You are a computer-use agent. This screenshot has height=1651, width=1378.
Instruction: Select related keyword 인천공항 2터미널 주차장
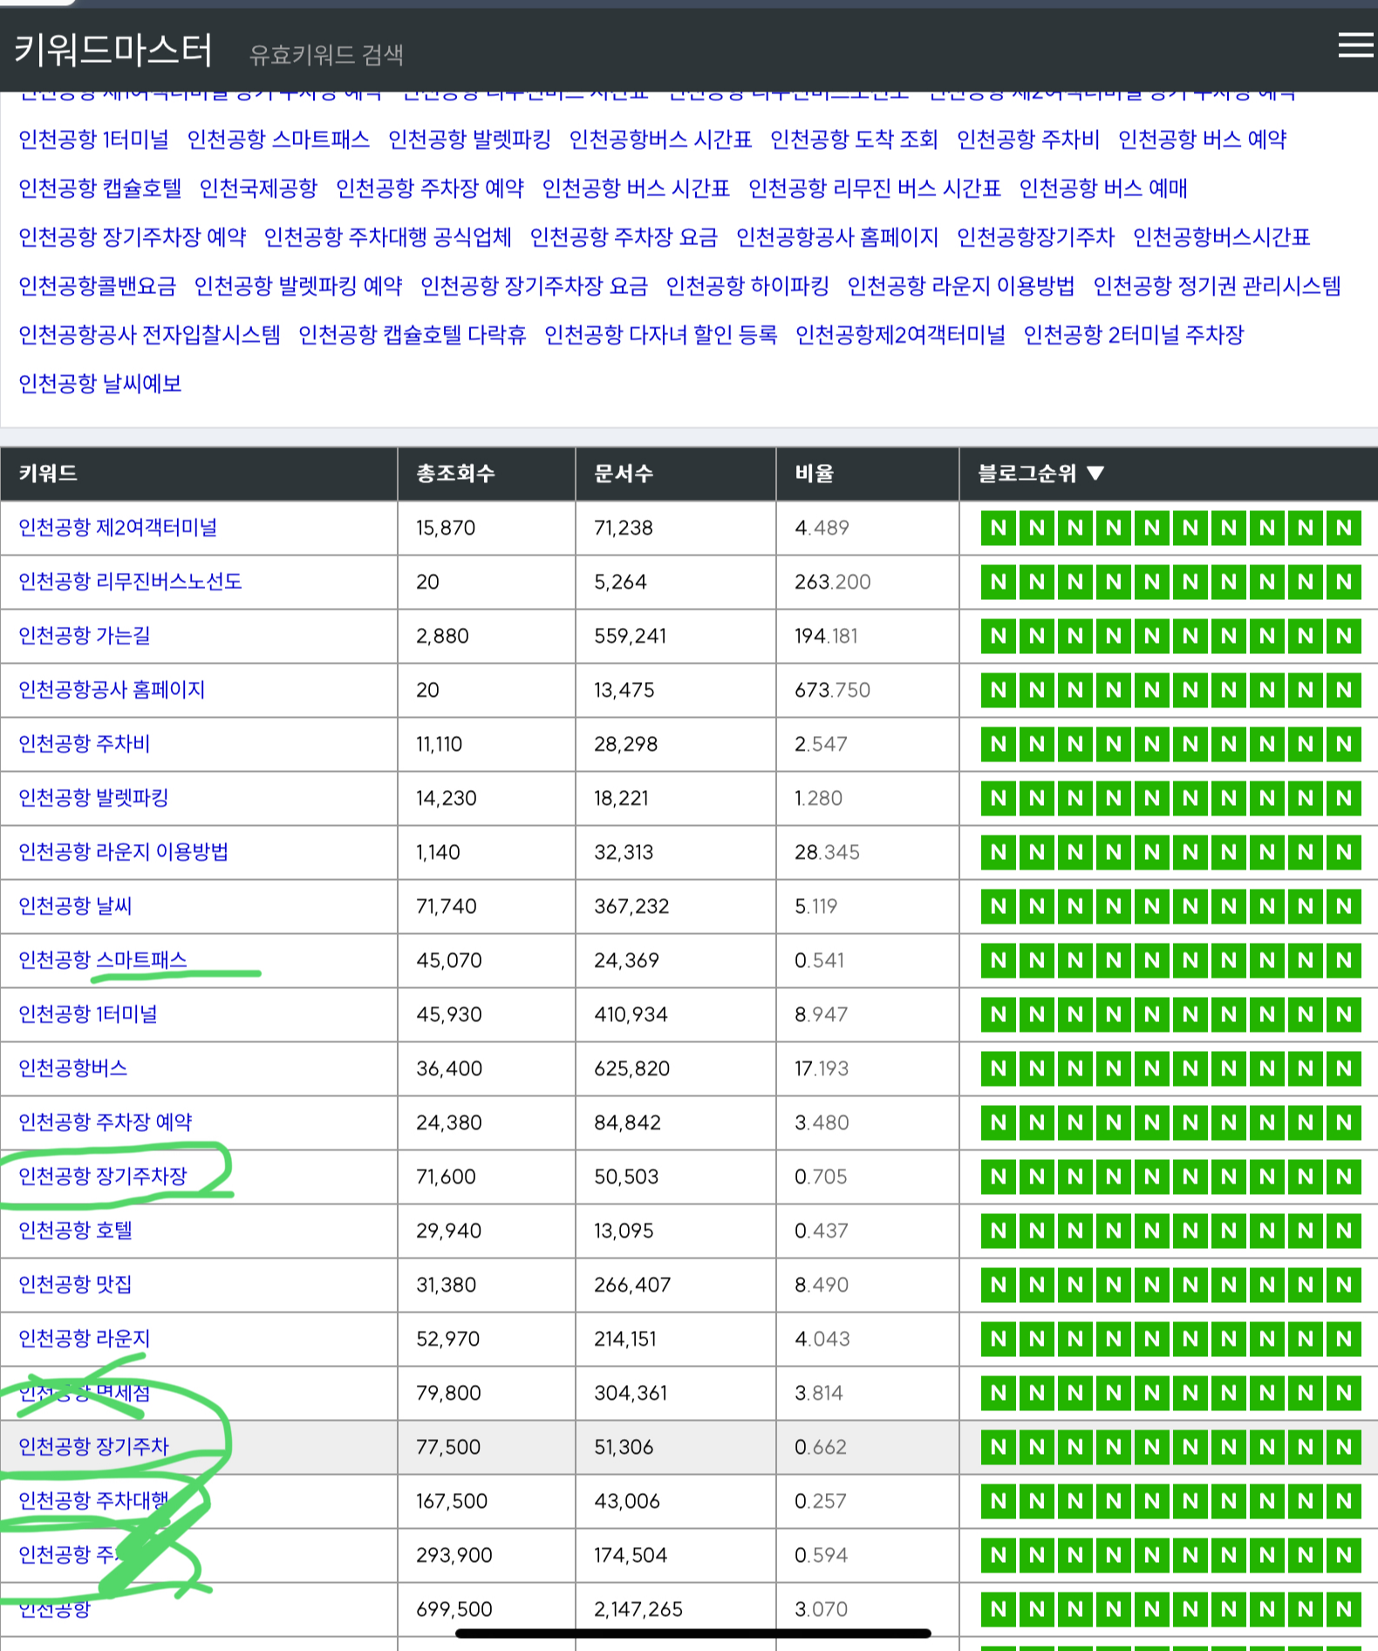tap(1134, 335)
